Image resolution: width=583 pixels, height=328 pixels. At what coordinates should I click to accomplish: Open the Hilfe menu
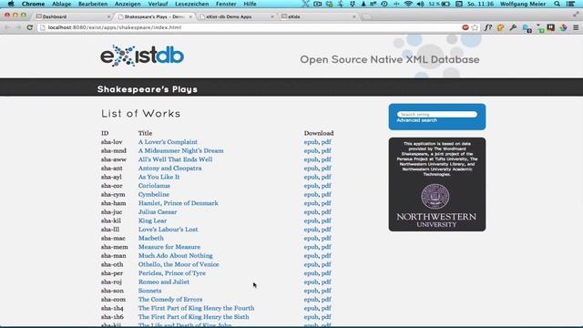click(x=250, y=4)
